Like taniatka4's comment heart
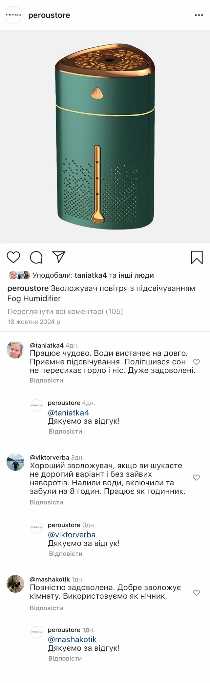This screenshot has width=210, height=683. point(196,362)
